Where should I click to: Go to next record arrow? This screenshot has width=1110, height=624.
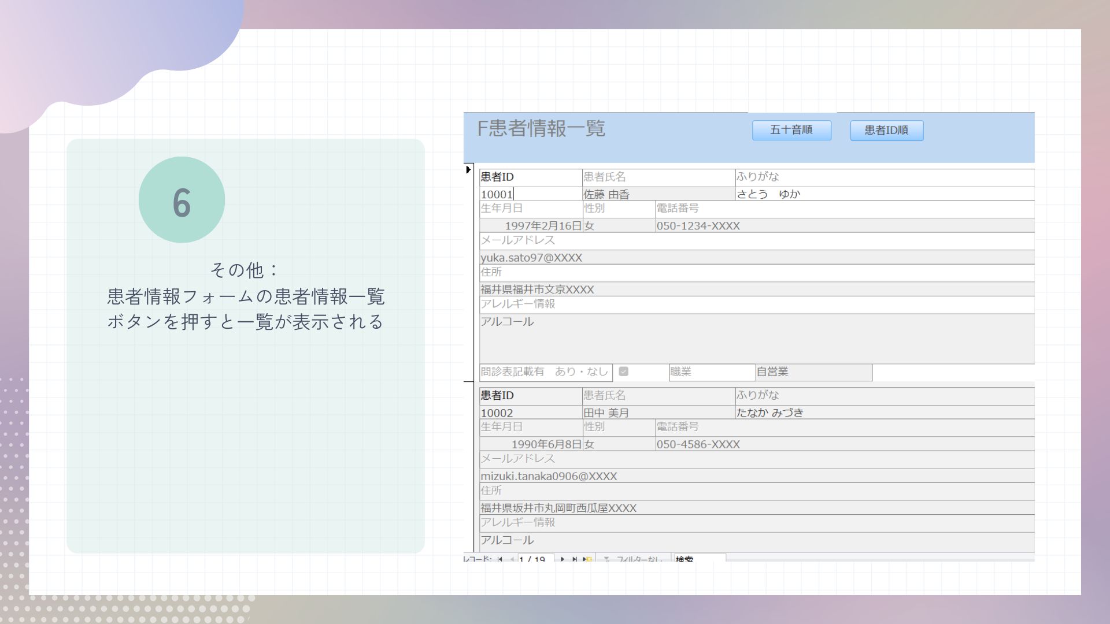pyautogui.click(x=562, y=559)
